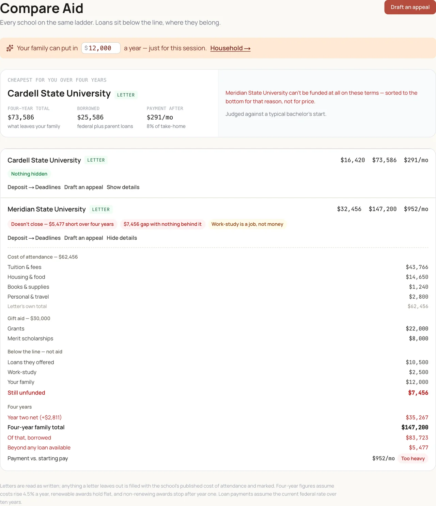Collapse Meridian State with Hide details
This screenshot has height=506, width=436.
pyautogui.click(x=122, y=238)
